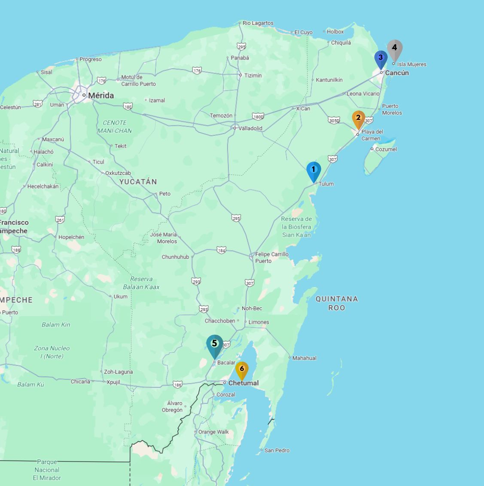Screen dimensions: 484x486
Task: Click the Reserva de la Biósfera Sian Ka'an label
Action: pos(296,227)
